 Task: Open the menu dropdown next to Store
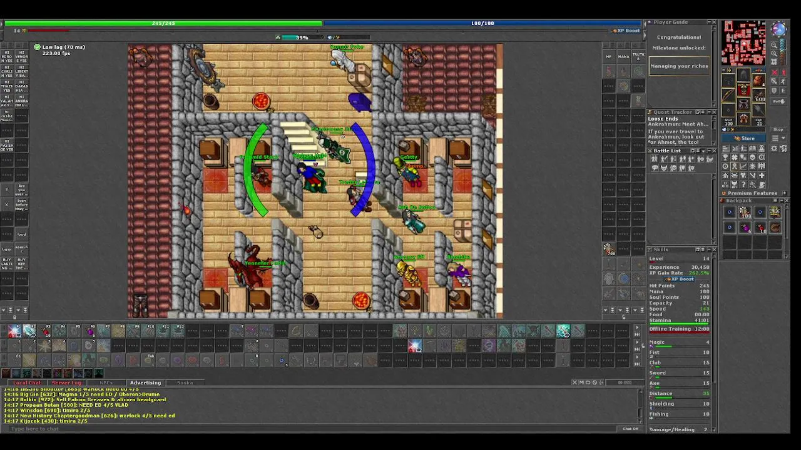pos(779,137)
